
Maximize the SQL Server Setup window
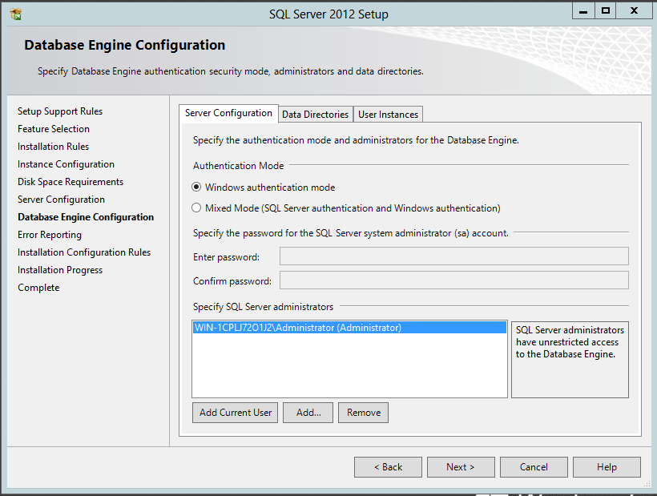[x=605, y=11]
